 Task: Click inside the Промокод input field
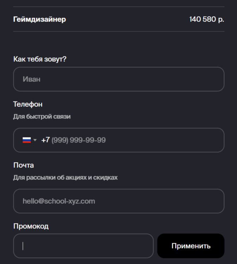83,246
